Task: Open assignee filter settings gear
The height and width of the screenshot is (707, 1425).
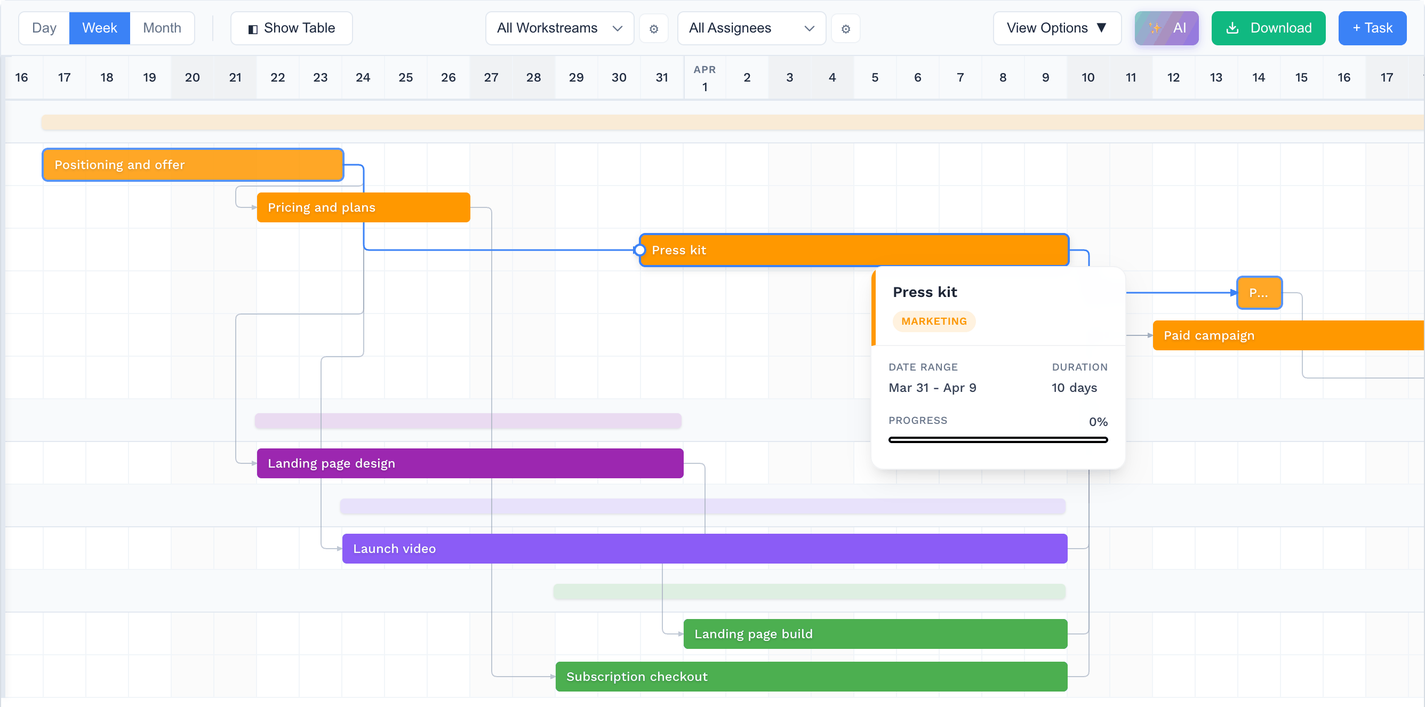Action: [845, 28]
